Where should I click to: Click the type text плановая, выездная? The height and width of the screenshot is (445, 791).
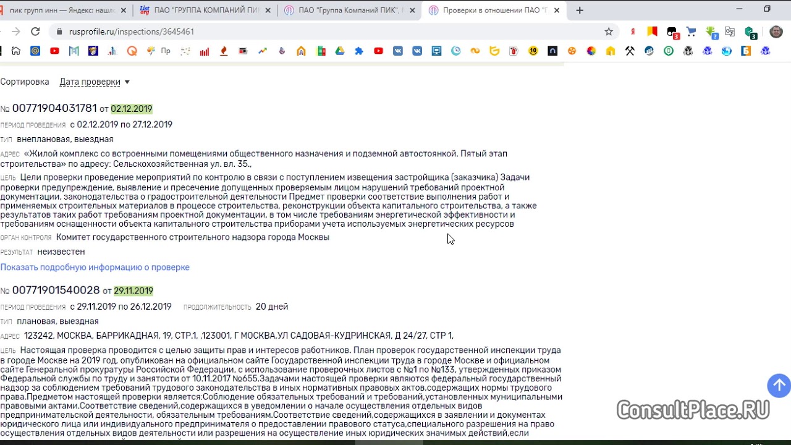point(57,321)
